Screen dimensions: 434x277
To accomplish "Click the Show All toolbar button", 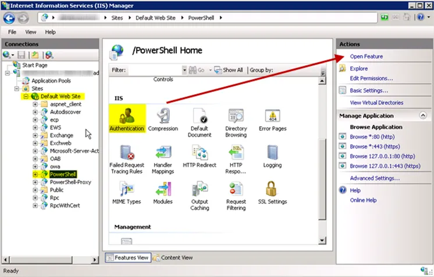I will click(229, 70).
